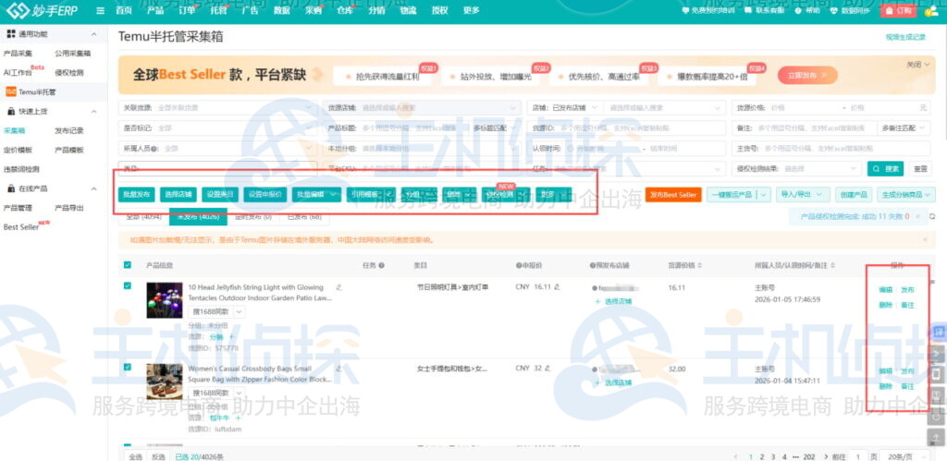Open the 物流 top menu
The width and height of the screenshot is (947, 461).
point(408,10)
